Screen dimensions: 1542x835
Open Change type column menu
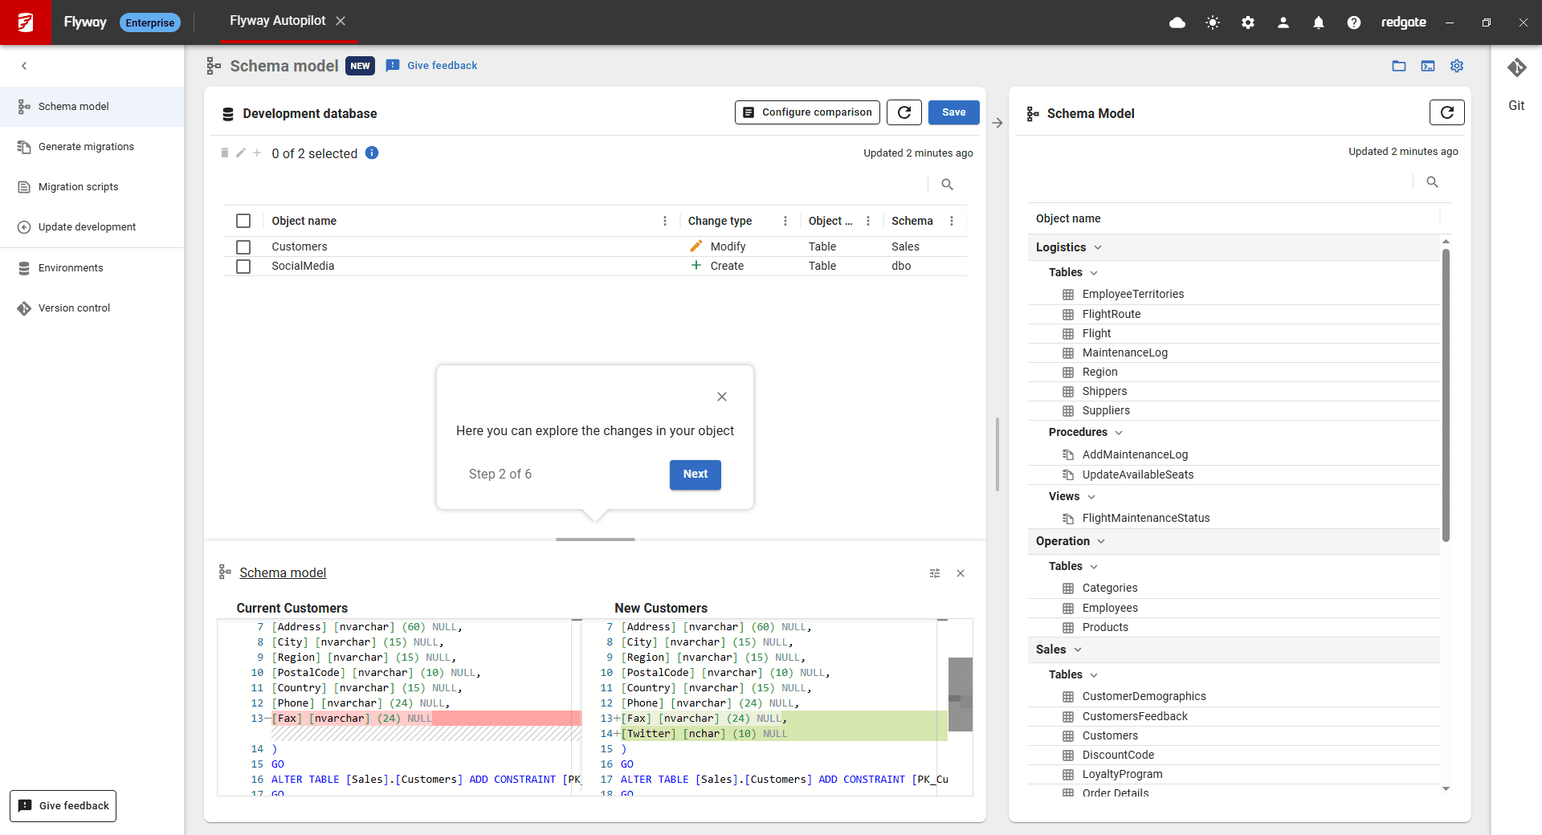pos(785,221)
